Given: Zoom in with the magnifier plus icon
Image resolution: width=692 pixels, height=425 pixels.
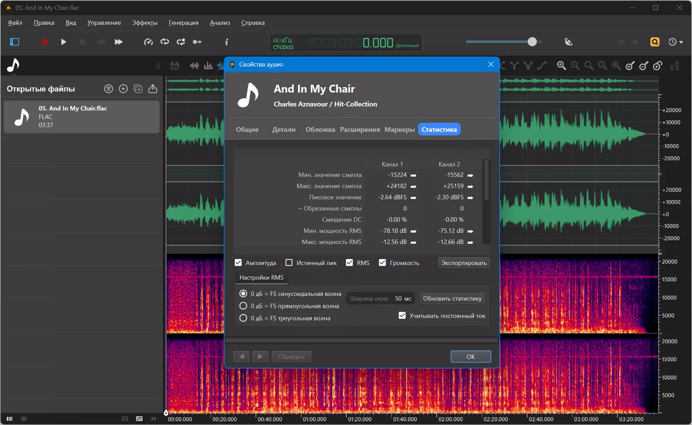Looking at the screenshot, I should coord(561,65).
